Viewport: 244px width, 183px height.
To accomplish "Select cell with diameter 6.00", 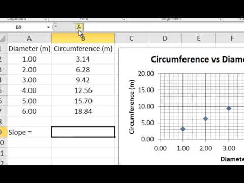I will pyautogui.click(x=29, y=111).
